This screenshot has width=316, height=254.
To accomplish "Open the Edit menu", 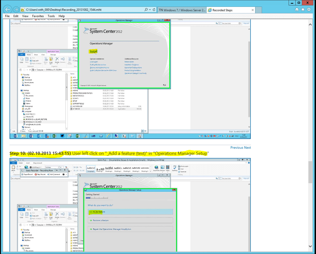I will point(16,16).
